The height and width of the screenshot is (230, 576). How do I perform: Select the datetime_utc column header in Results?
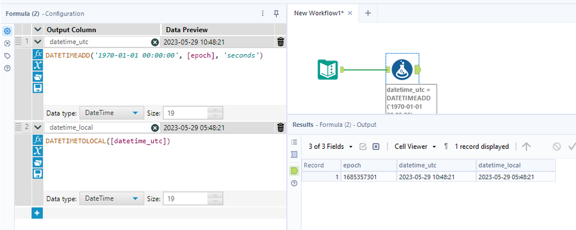(436, 165)
